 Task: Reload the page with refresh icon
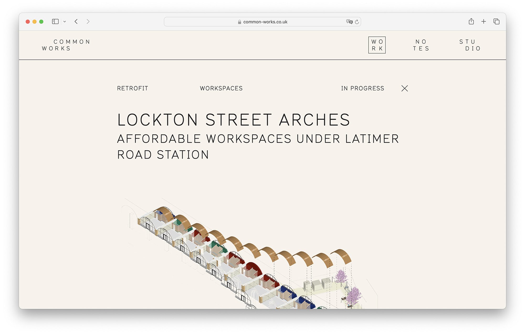tap(357, 22)
